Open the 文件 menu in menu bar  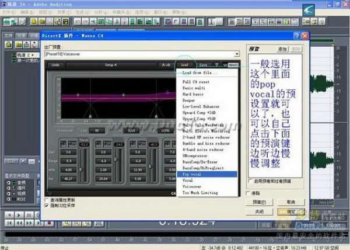pyautogui.click(x=8, y=12)
